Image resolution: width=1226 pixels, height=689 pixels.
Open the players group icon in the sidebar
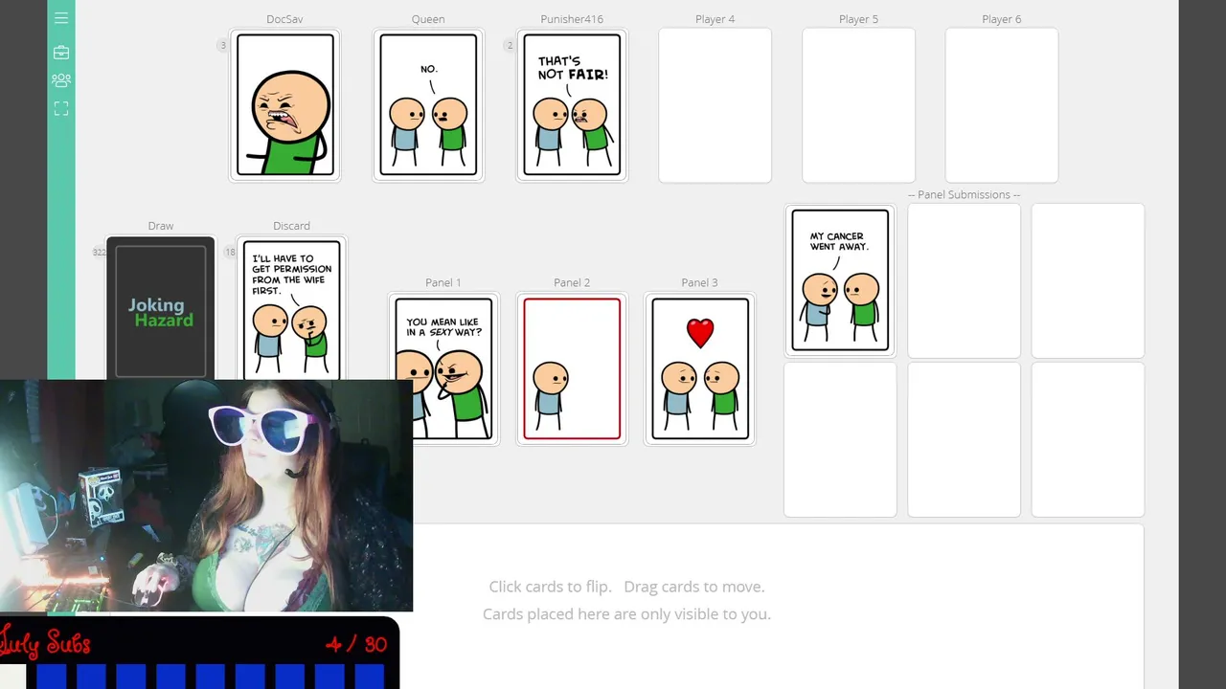click(x=61, y=80)
